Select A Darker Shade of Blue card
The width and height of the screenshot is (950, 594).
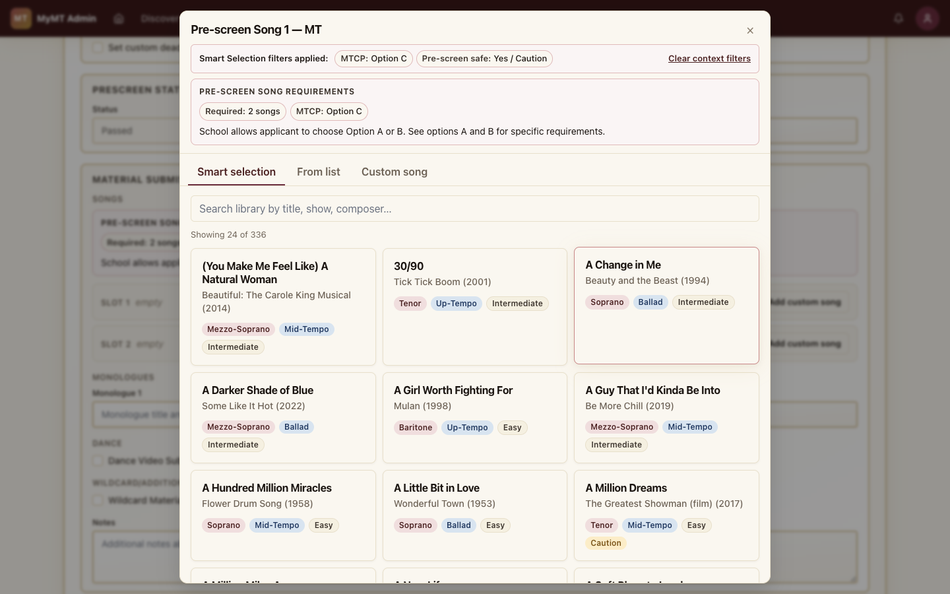[283, 418]
